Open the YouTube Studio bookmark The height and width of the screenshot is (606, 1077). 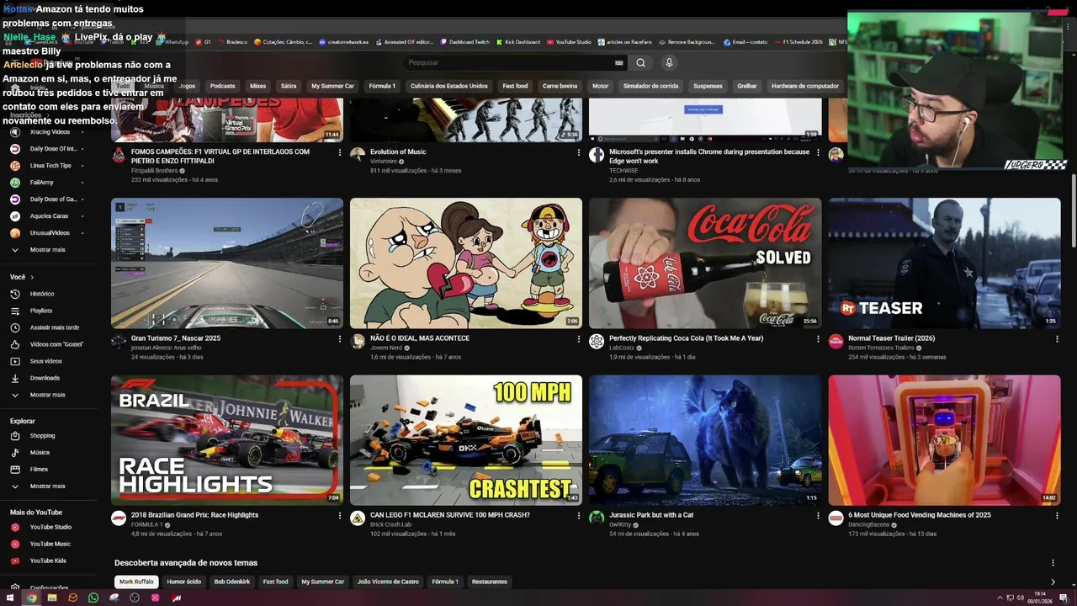[569, 41]
